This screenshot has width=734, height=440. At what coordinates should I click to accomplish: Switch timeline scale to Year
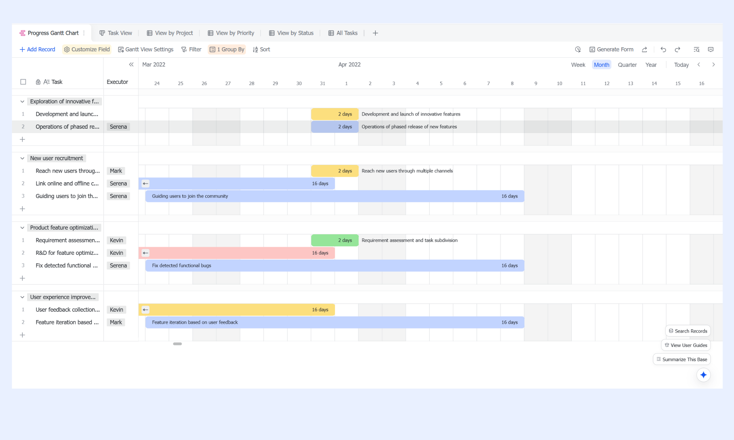pos(651,65)
